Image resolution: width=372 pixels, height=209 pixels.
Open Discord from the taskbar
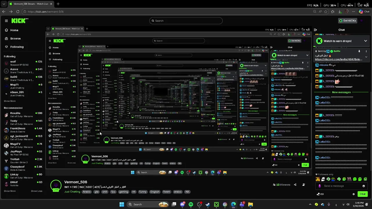183,204
